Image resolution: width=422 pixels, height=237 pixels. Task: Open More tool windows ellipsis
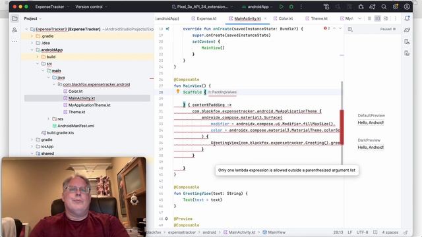15,41
